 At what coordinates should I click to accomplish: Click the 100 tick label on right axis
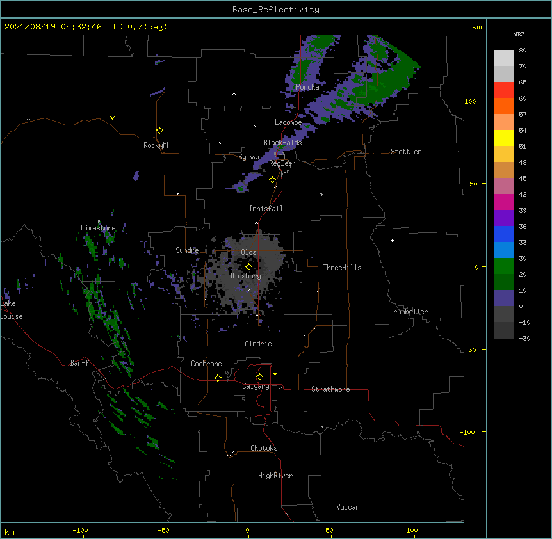tap(470, 101)
